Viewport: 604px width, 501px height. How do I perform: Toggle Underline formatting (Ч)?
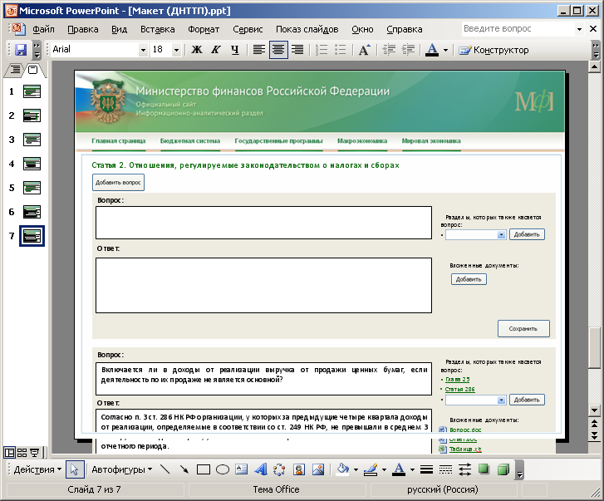coord(235,50)
